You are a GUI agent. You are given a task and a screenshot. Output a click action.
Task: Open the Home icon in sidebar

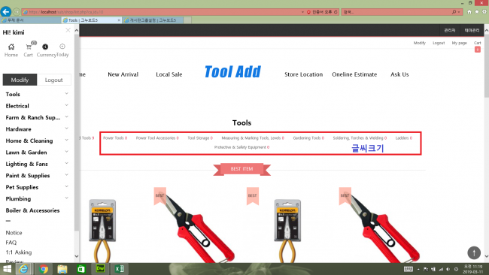(x=11, y=47)
